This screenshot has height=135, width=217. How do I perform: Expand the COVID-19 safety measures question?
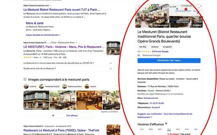111,63
